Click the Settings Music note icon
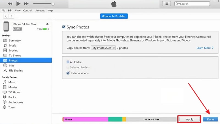Viewport: 220px width, 124px height. [x=5, y=45]
